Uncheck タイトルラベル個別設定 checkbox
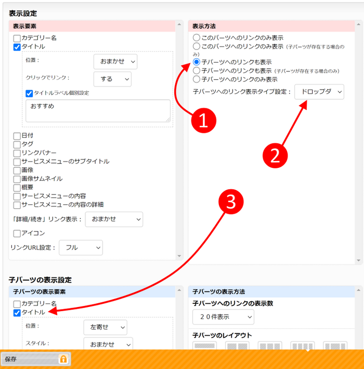This screenshot has height=369, width=364. tap(29, 93)
